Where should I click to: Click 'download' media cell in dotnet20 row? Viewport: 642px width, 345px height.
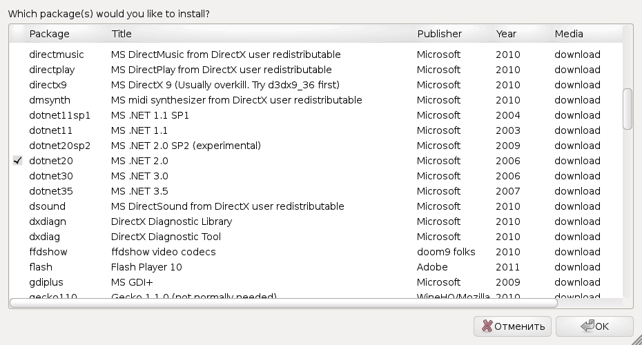point(577,161)
